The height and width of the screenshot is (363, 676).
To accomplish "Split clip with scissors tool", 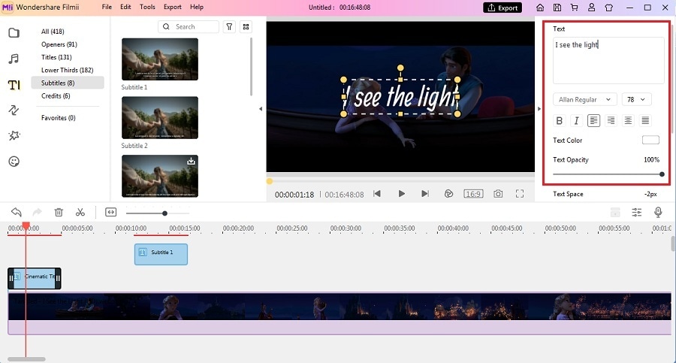I will tap(80, 212).
